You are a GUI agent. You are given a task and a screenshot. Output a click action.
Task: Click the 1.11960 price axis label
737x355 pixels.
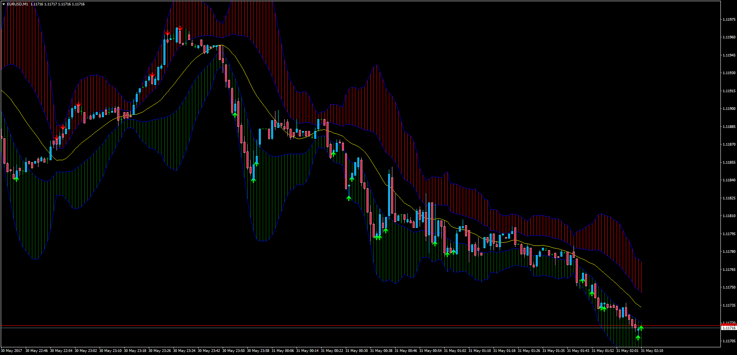point(729,37)
